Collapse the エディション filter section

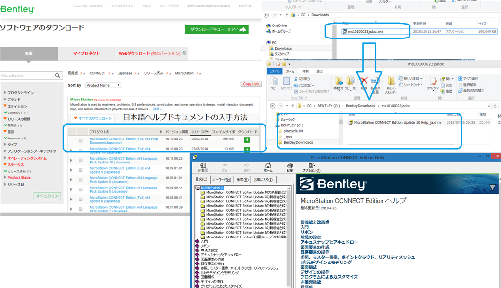tap(5, 106)
